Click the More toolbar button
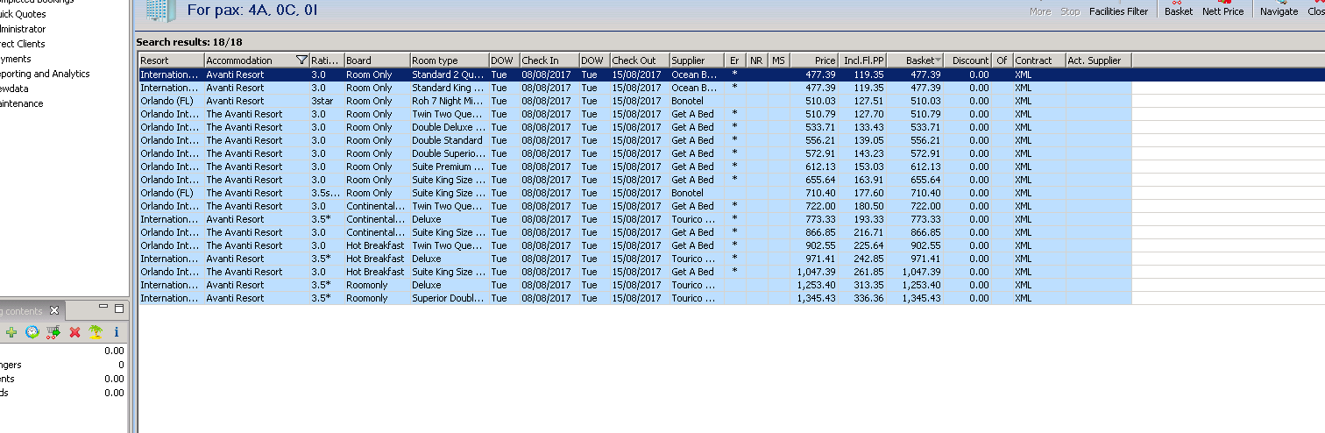 (x=1040, y=11)
